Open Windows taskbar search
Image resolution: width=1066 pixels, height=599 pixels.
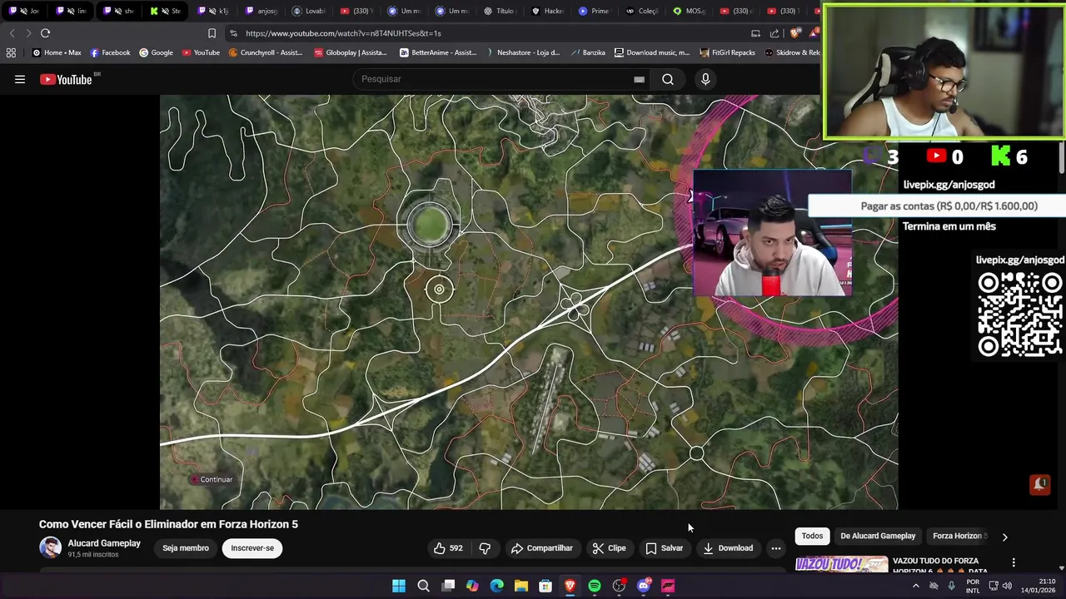point(423,586)
